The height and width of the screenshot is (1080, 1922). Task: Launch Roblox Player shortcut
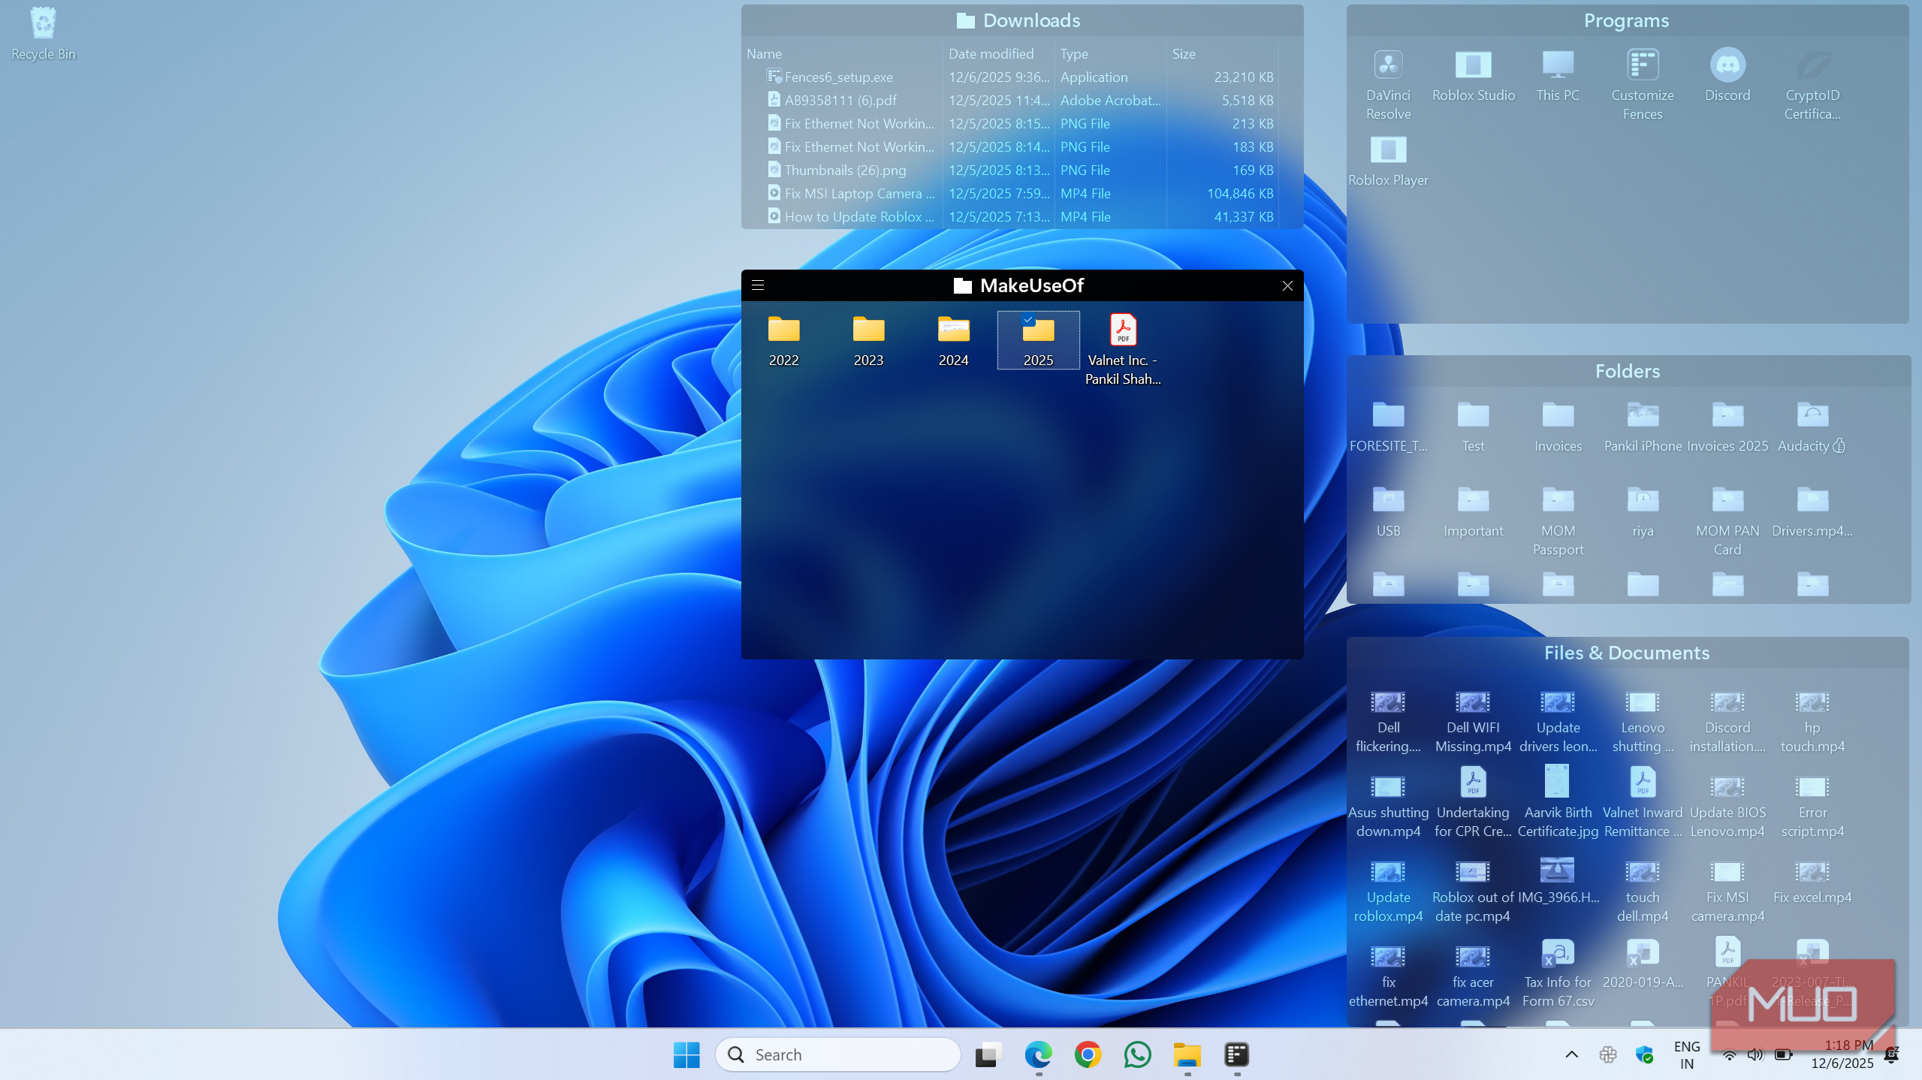pos(1388,161)
